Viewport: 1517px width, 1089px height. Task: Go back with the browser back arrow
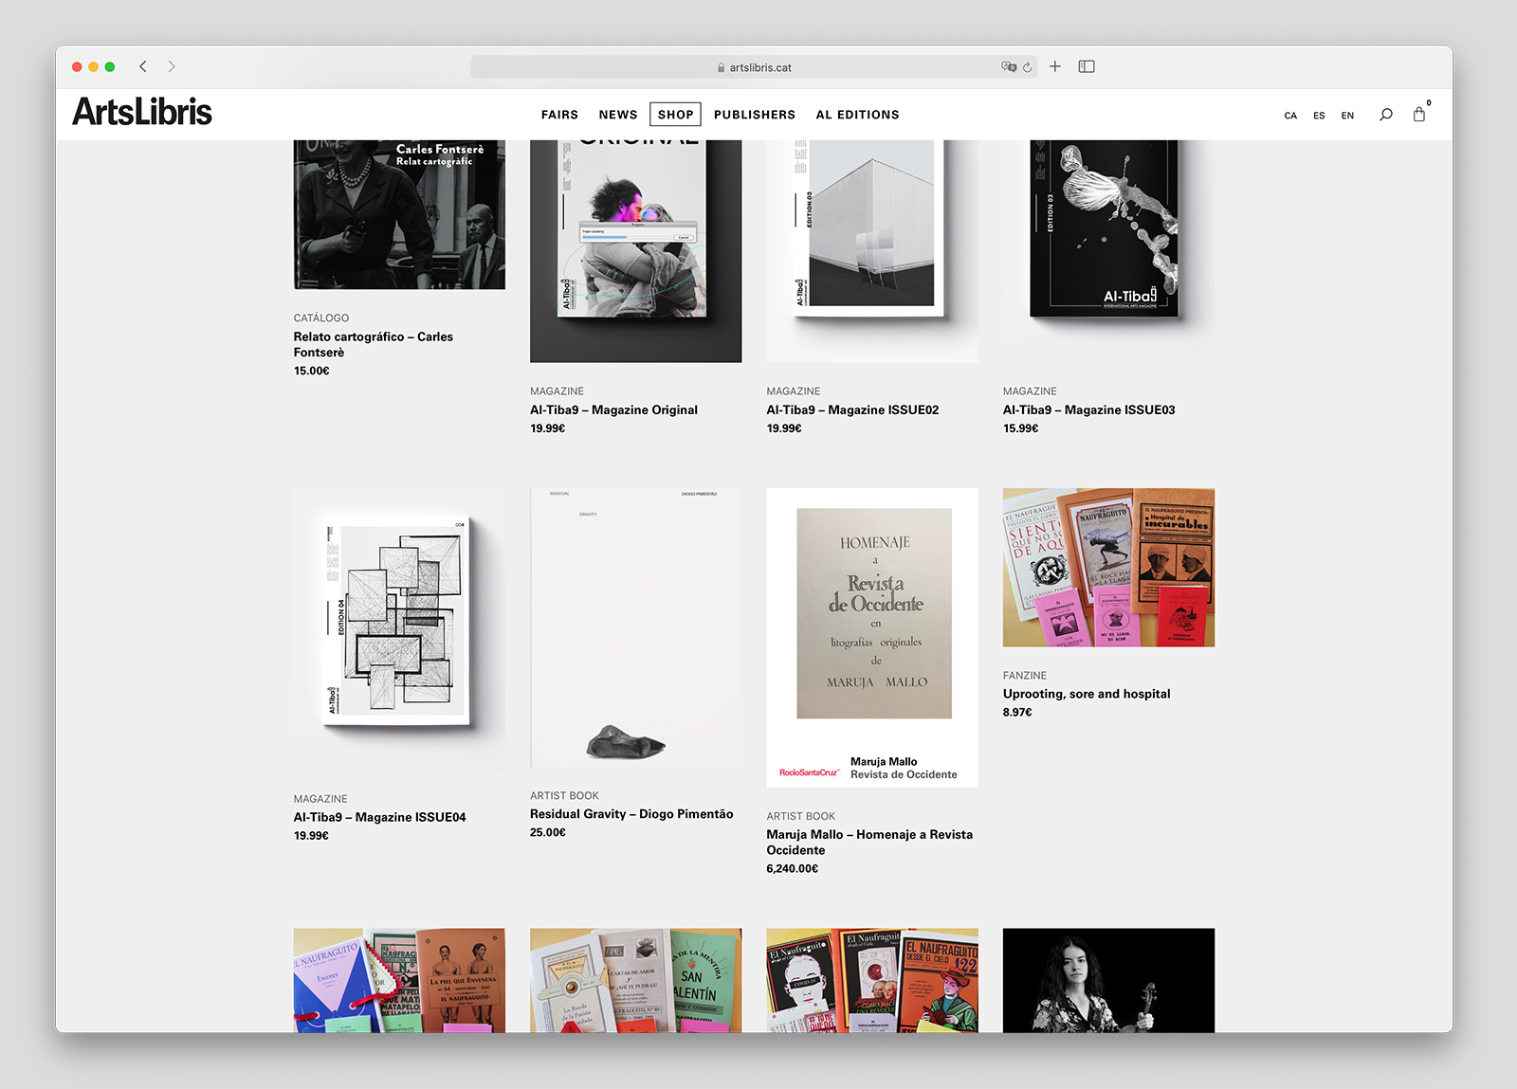click(x=143, y=66)
